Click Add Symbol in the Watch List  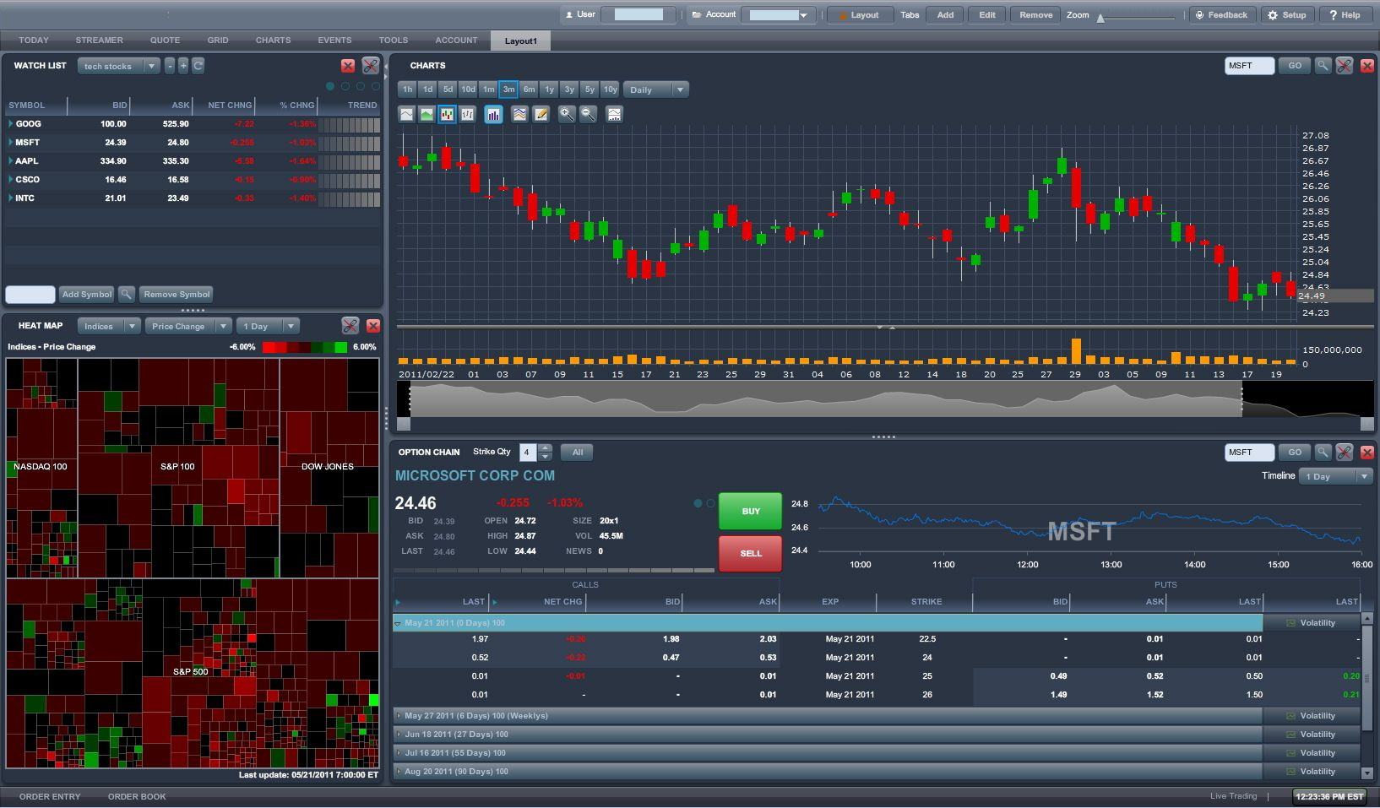pos(86,294)
